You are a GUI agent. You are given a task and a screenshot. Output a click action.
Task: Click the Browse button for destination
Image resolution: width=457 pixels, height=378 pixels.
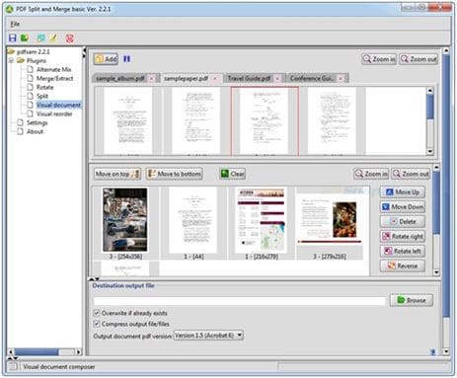pyautogui.click(x=412, y=300)
